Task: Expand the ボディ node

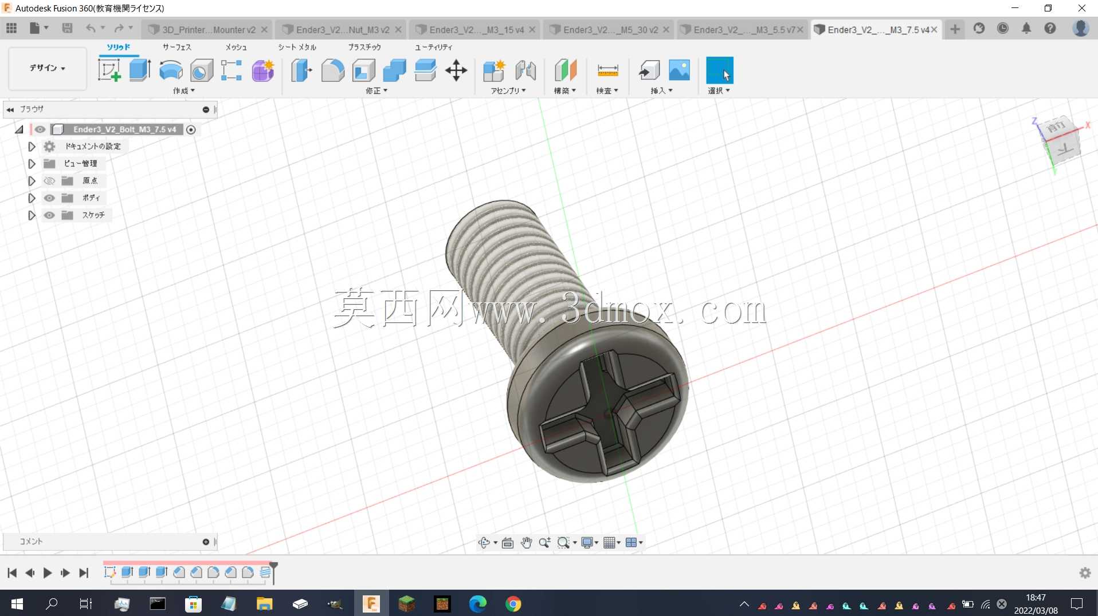Action: [x=32, y=198]
